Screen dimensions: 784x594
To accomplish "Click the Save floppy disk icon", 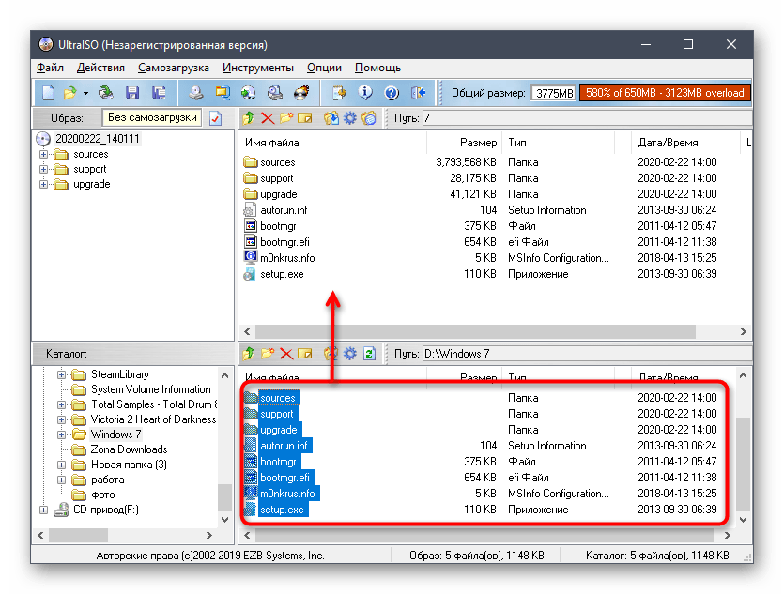I will tap(132, 93).
